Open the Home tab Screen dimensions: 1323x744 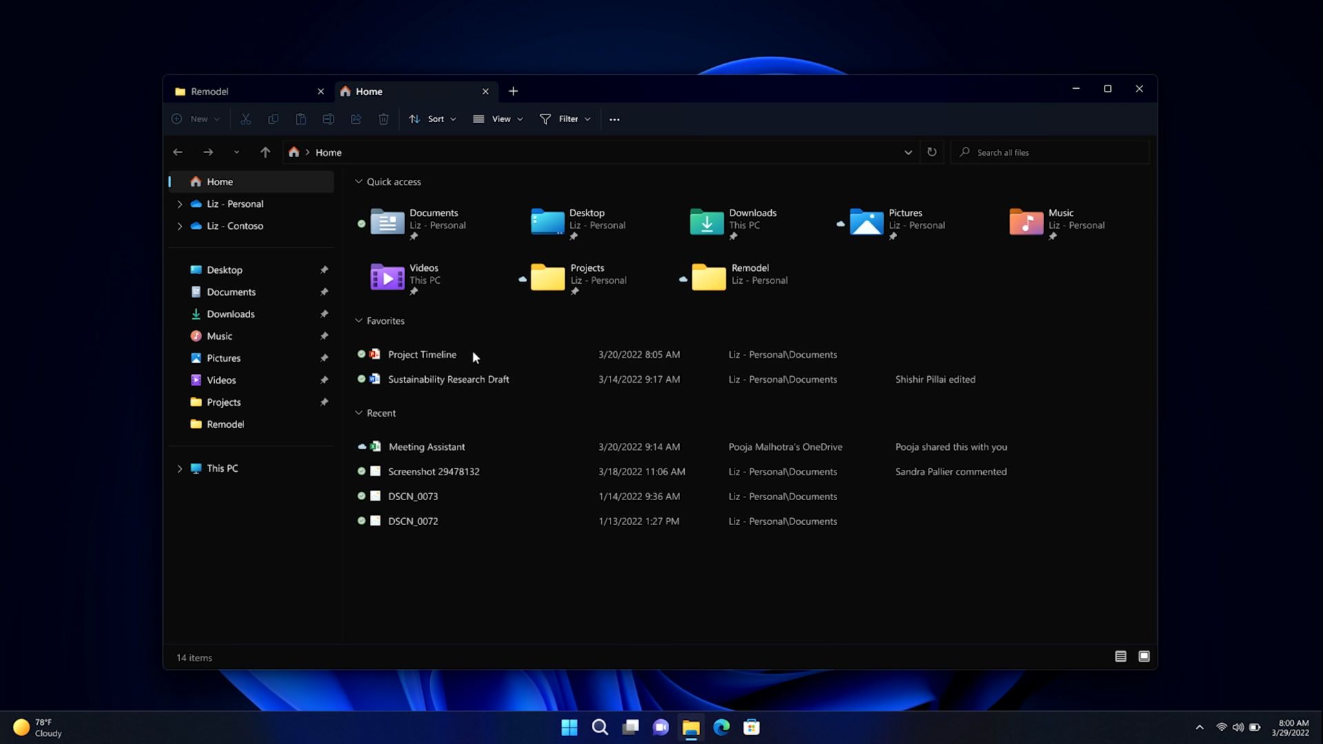coord(414,90)
